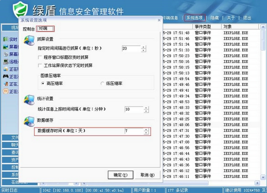The image size is (267, 193).
Task: Click the user figure icon in sidebar
Action: (x=6, y=84)
